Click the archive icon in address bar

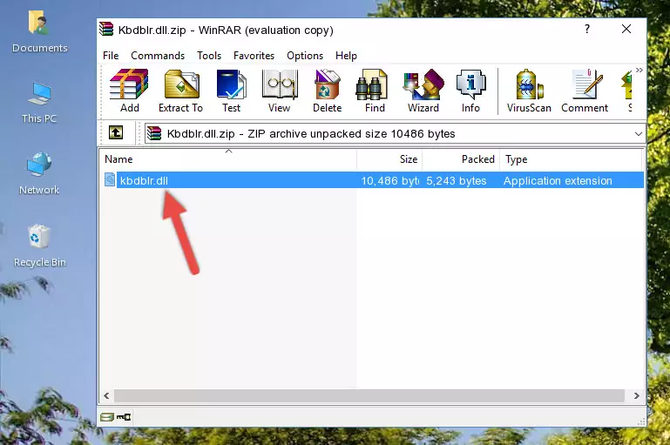[x=154, y=133]
